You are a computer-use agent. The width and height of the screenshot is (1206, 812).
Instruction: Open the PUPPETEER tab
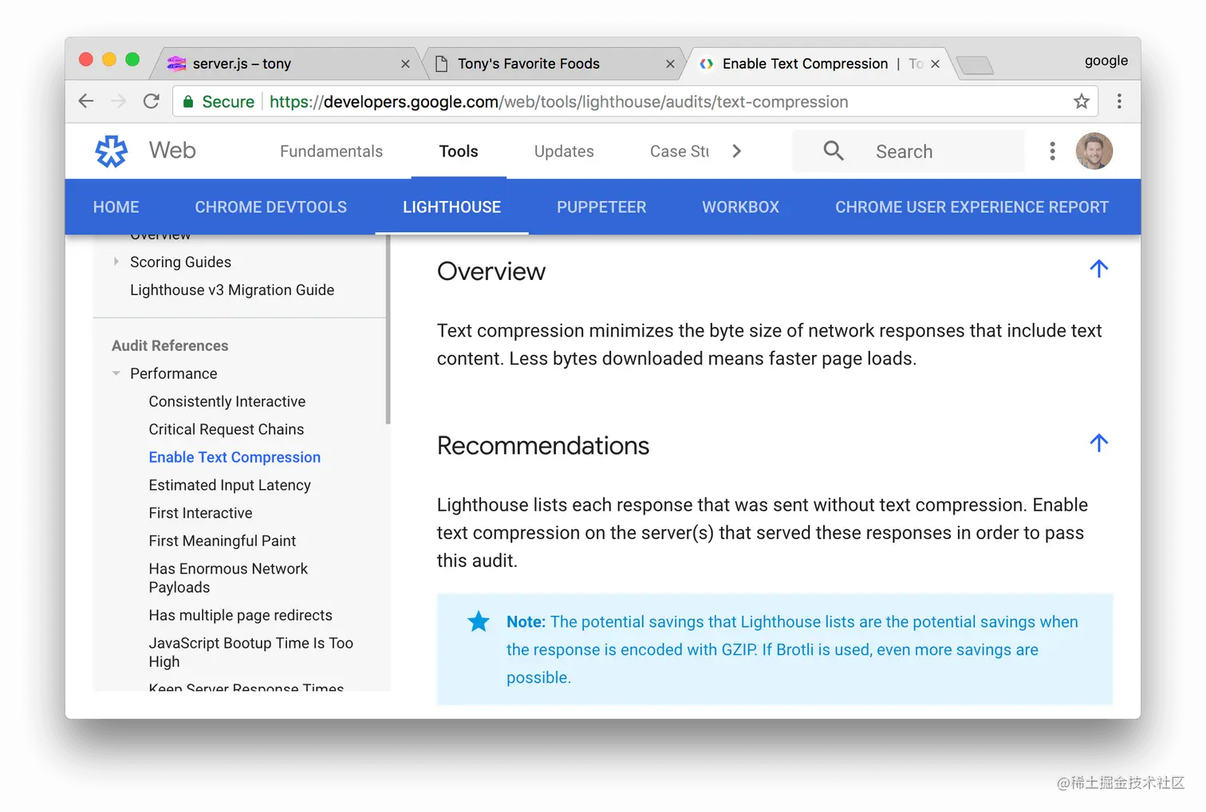601,207
